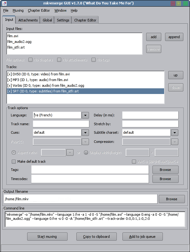Click the Track name input field
This screenshot has height=252, width=190.
pos(57,124)
